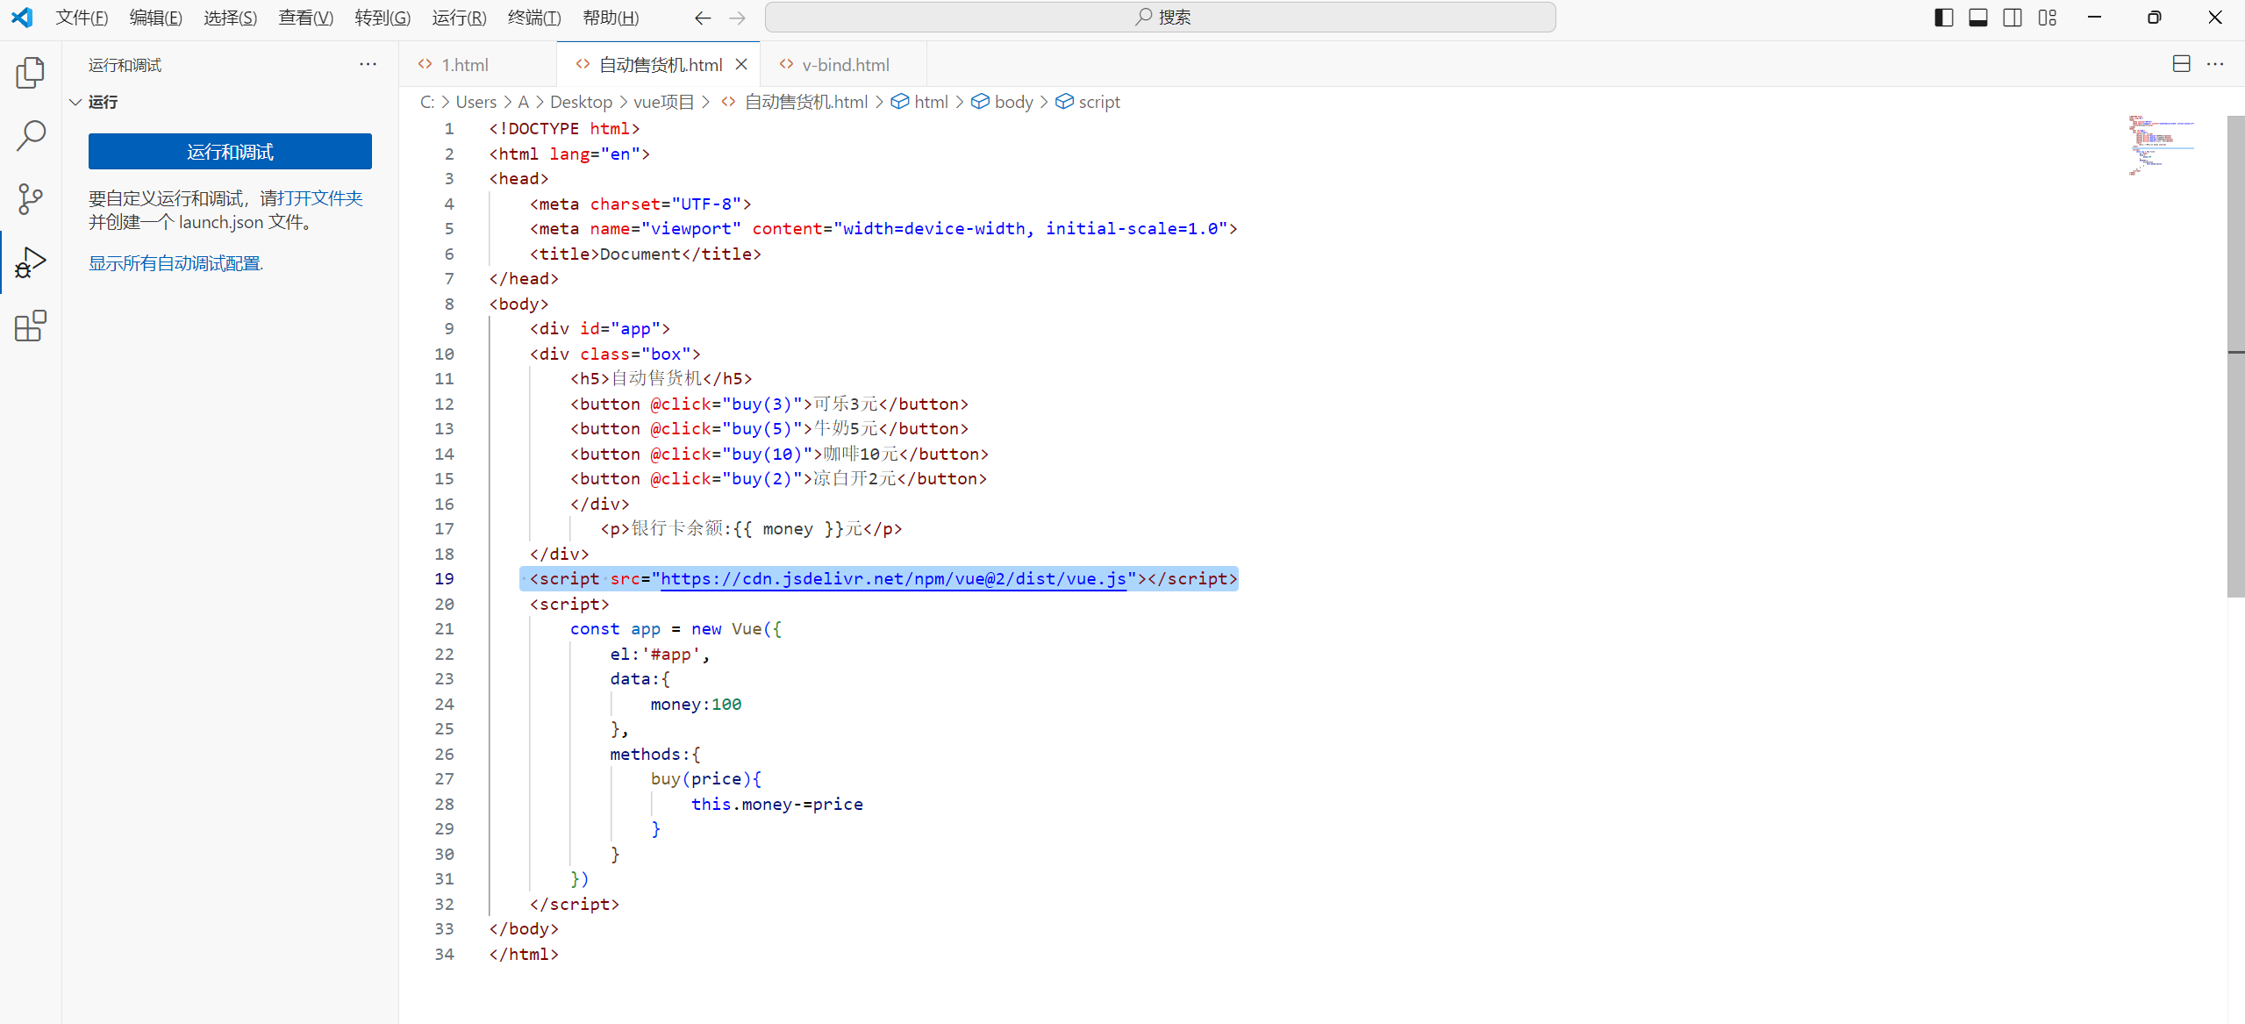Open the customize layout icon
2245x1024 pixels.
click(x=2047, y=18)
